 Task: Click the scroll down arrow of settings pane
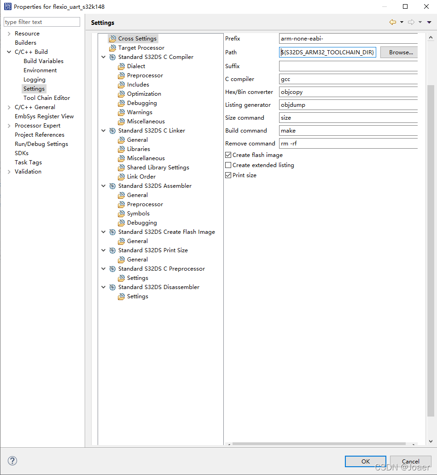click(431, 441)
